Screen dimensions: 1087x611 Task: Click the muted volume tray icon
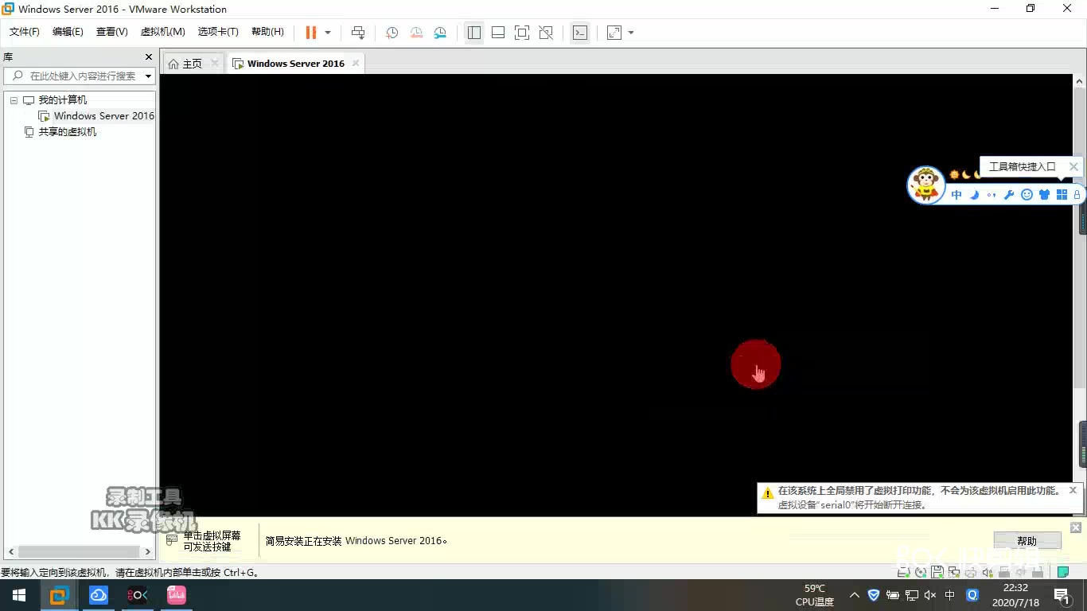pyautogui.click(x=930, y=595)
